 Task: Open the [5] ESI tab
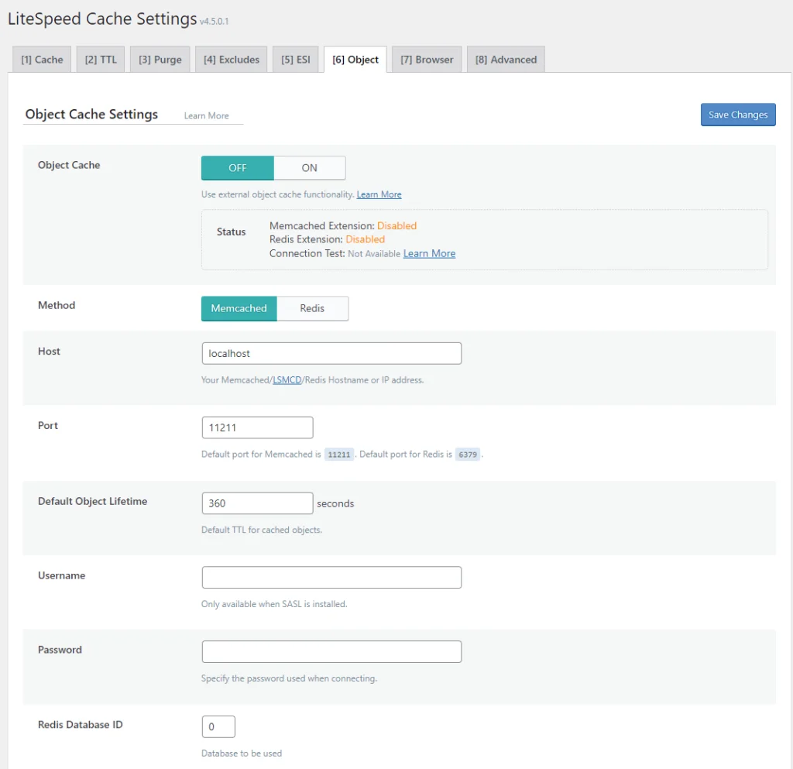(x=295, y=60)
